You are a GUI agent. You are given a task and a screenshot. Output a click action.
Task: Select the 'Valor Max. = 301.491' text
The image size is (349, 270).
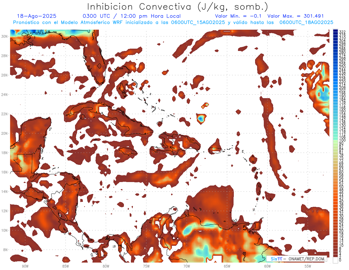click(x=295, y=16)
